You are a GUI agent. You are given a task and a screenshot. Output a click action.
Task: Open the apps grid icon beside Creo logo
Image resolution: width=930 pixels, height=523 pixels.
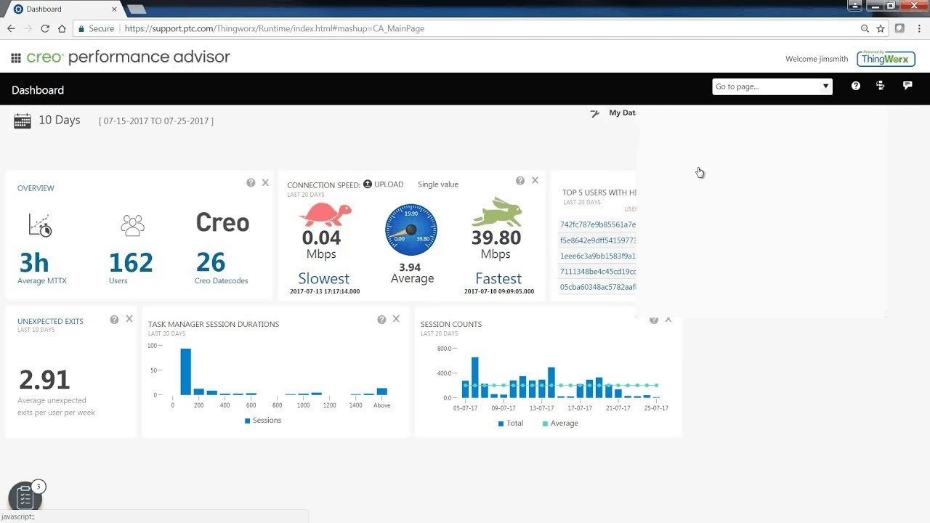[15, 58]
